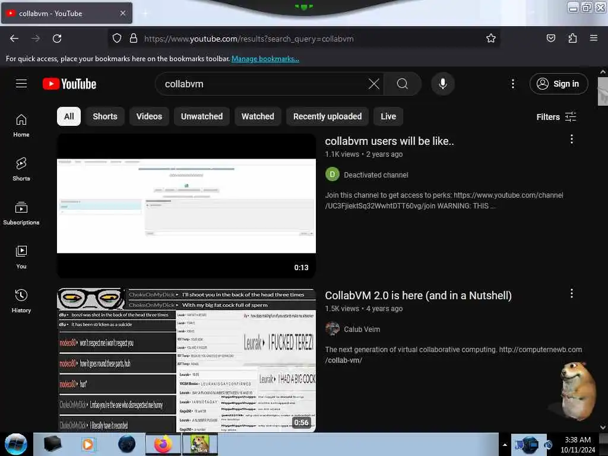Open the search Filters panel

point(556,117)
